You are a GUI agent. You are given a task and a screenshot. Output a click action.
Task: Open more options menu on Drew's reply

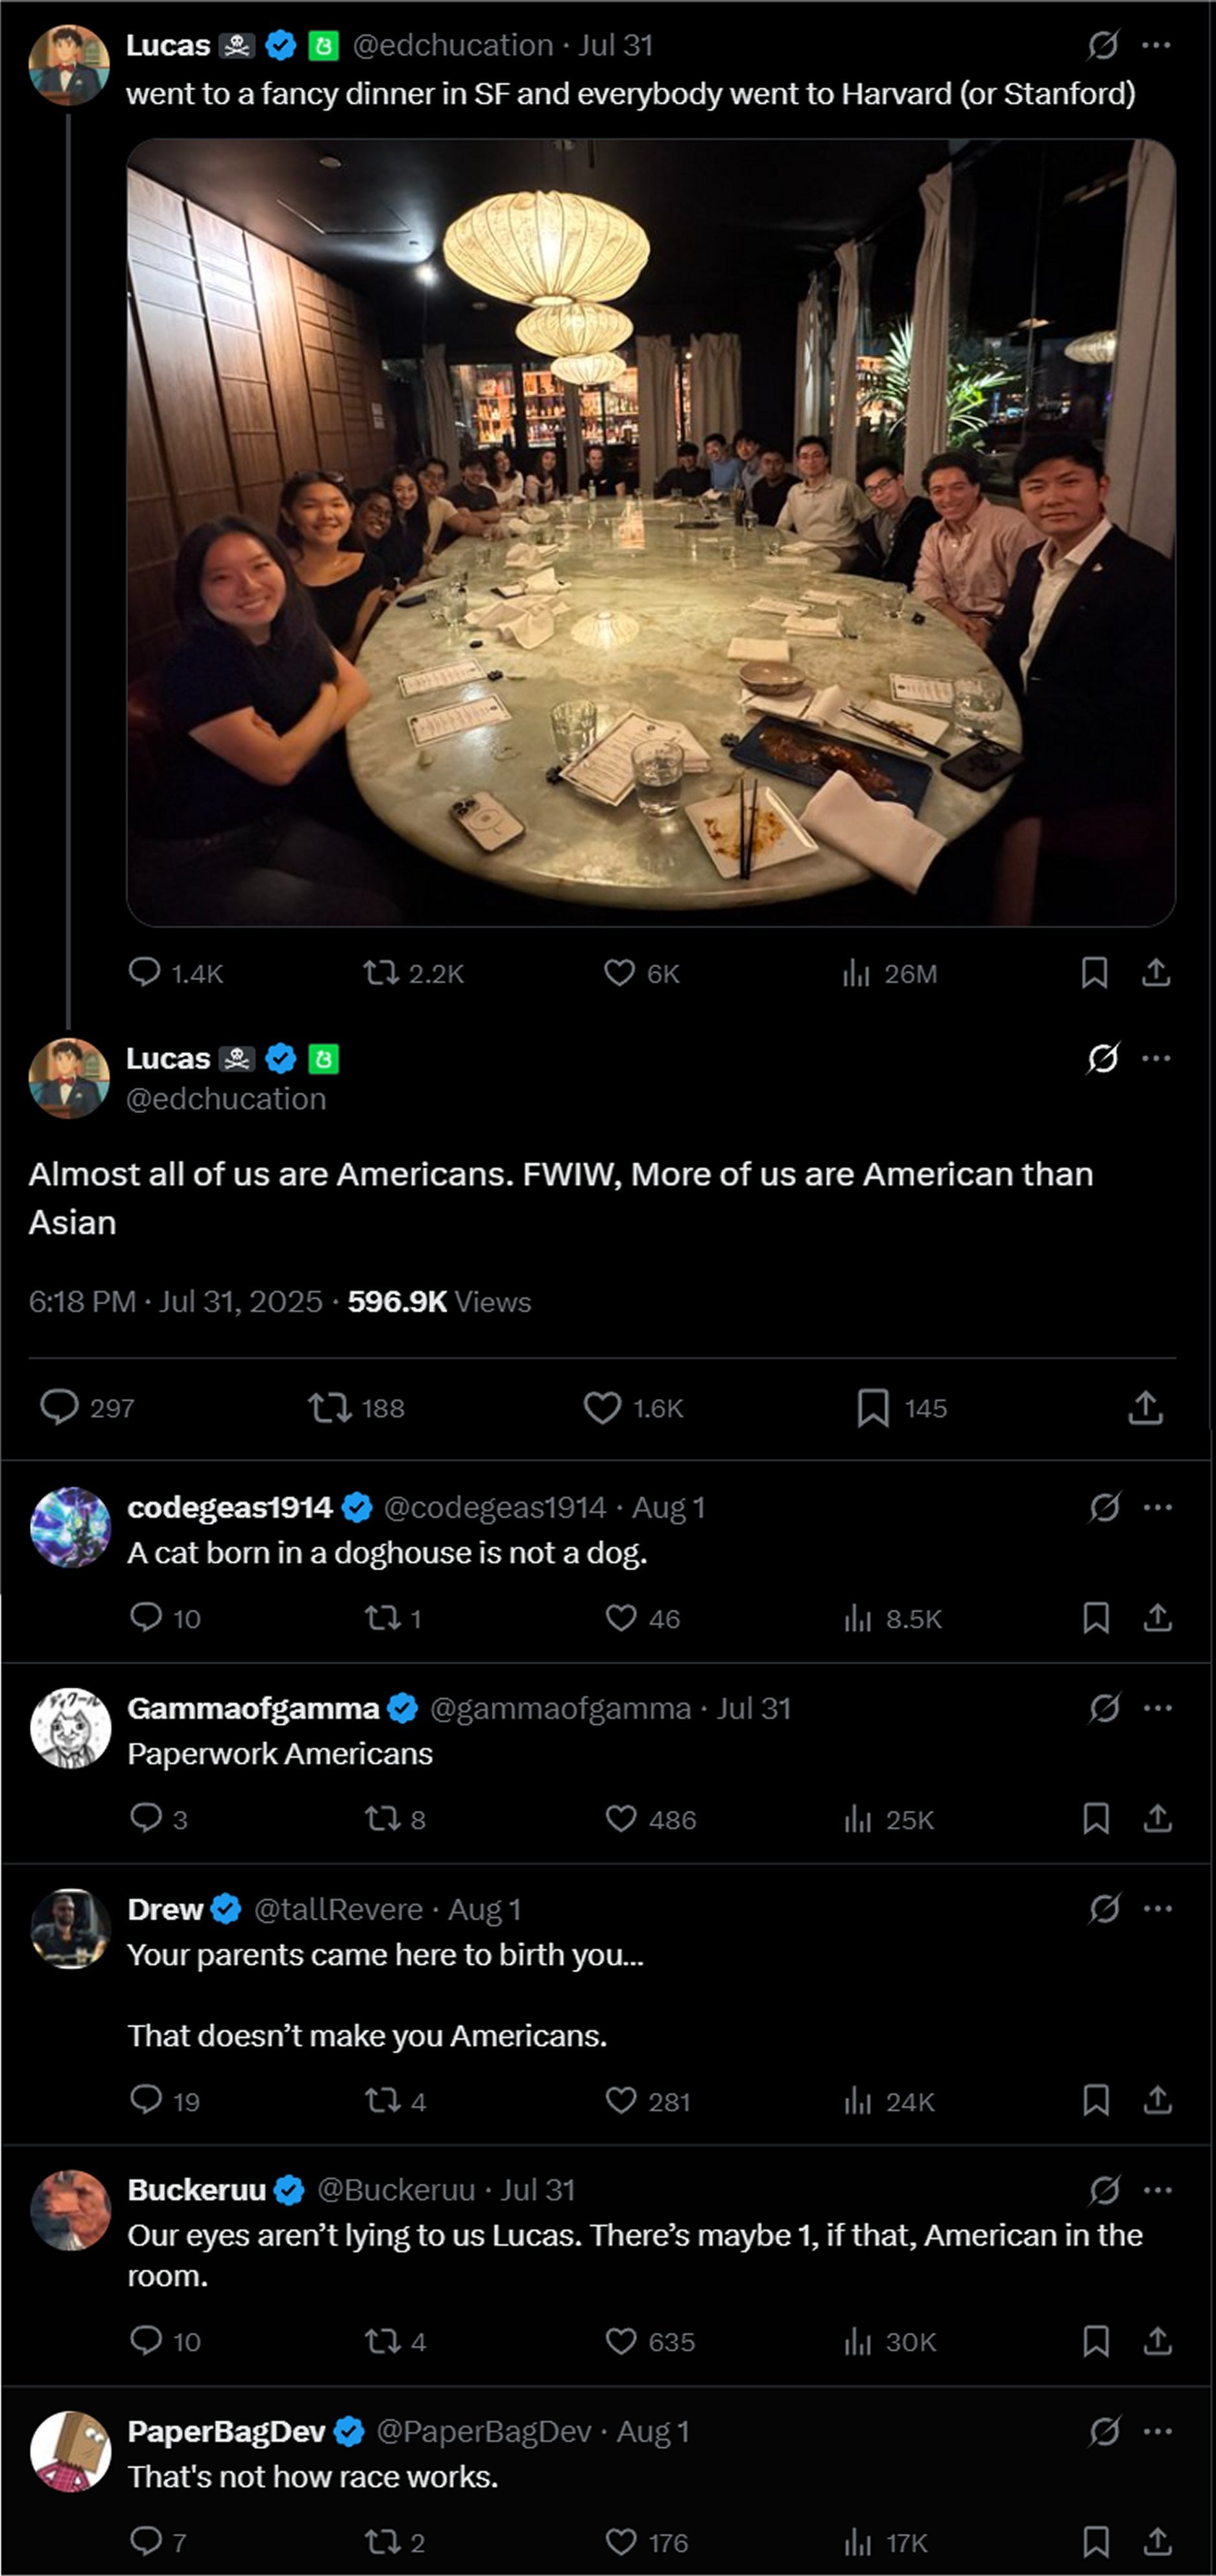(1157, 1908)
